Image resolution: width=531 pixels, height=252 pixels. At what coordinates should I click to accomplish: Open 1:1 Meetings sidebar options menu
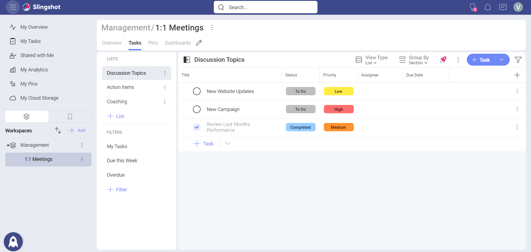coord(82,160)
